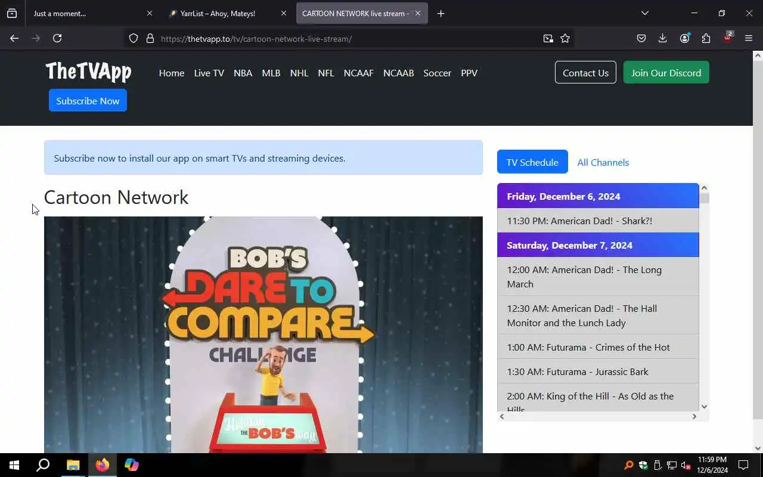763x477 pixels.
Task: Click the schedule list scroll up arrow
Action: click(704, 188)
